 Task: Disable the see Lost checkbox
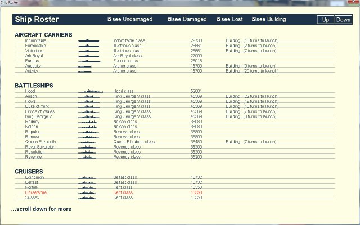219,20
